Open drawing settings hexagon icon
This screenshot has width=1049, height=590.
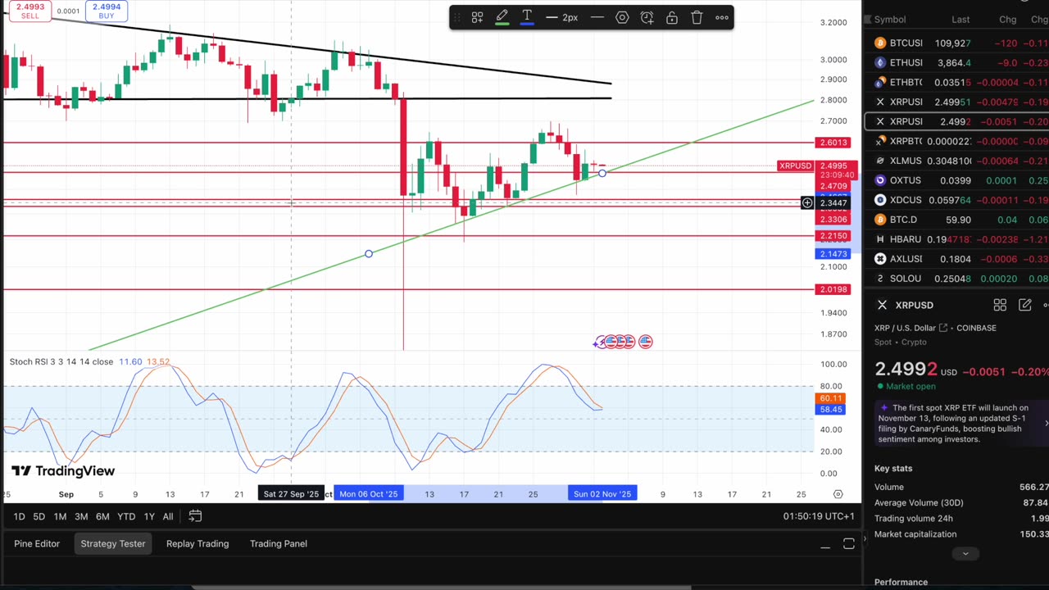click(x=622, y=17)
